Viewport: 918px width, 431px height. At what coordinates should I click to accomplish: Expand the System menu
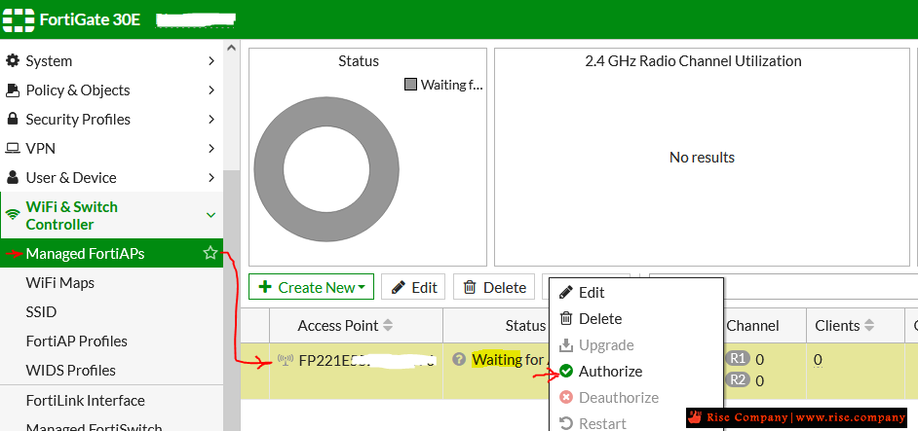coord(211,61)
